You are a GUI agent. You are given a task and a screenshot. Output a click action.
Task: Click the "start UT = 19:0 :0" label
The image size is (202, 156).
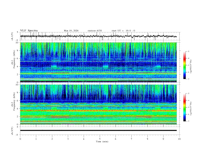pos(123,31)
